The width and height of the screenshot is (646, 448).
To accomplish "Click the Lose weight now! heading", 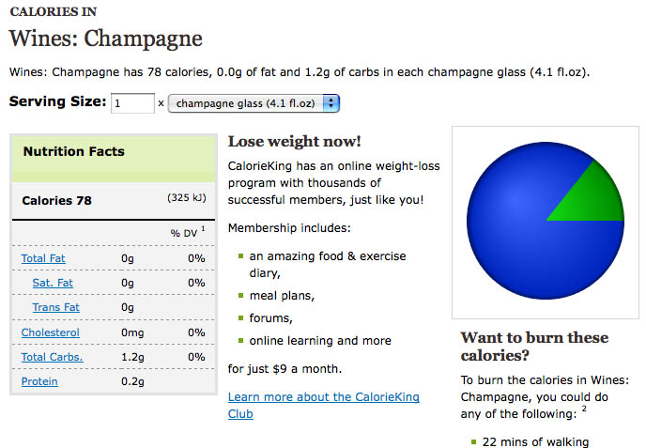I will pyautogui.click(x=294, y=142).
